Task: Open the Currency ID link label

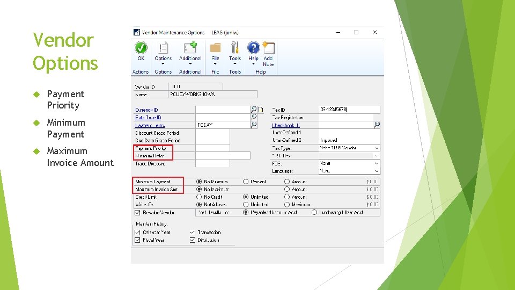Action: 146,110
